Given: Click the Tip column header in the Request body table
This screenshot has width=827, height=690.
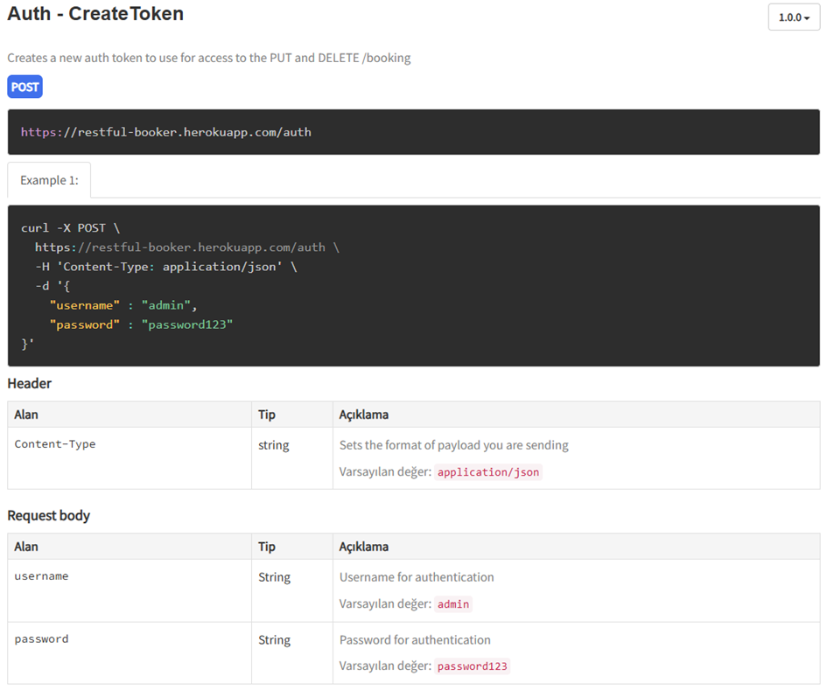Looking at the screenshot, I should (267, 547).
